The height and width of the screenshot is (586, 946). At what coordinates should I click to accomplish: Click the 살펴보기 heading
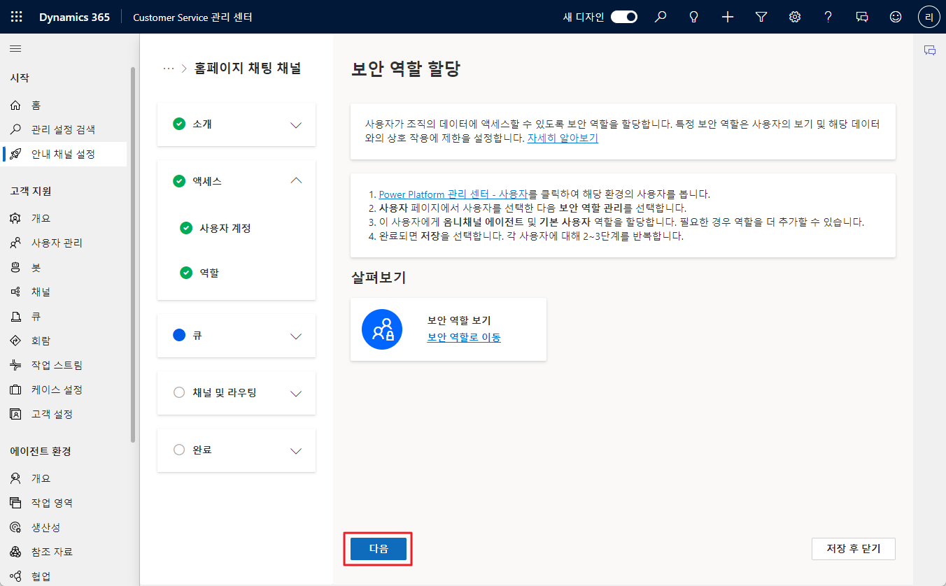(378, 278)
